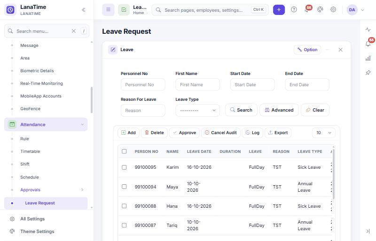Screen dimensions: 376x241
Task: Click the Search button
Action: pyautogui.click(x=241, y=110)
